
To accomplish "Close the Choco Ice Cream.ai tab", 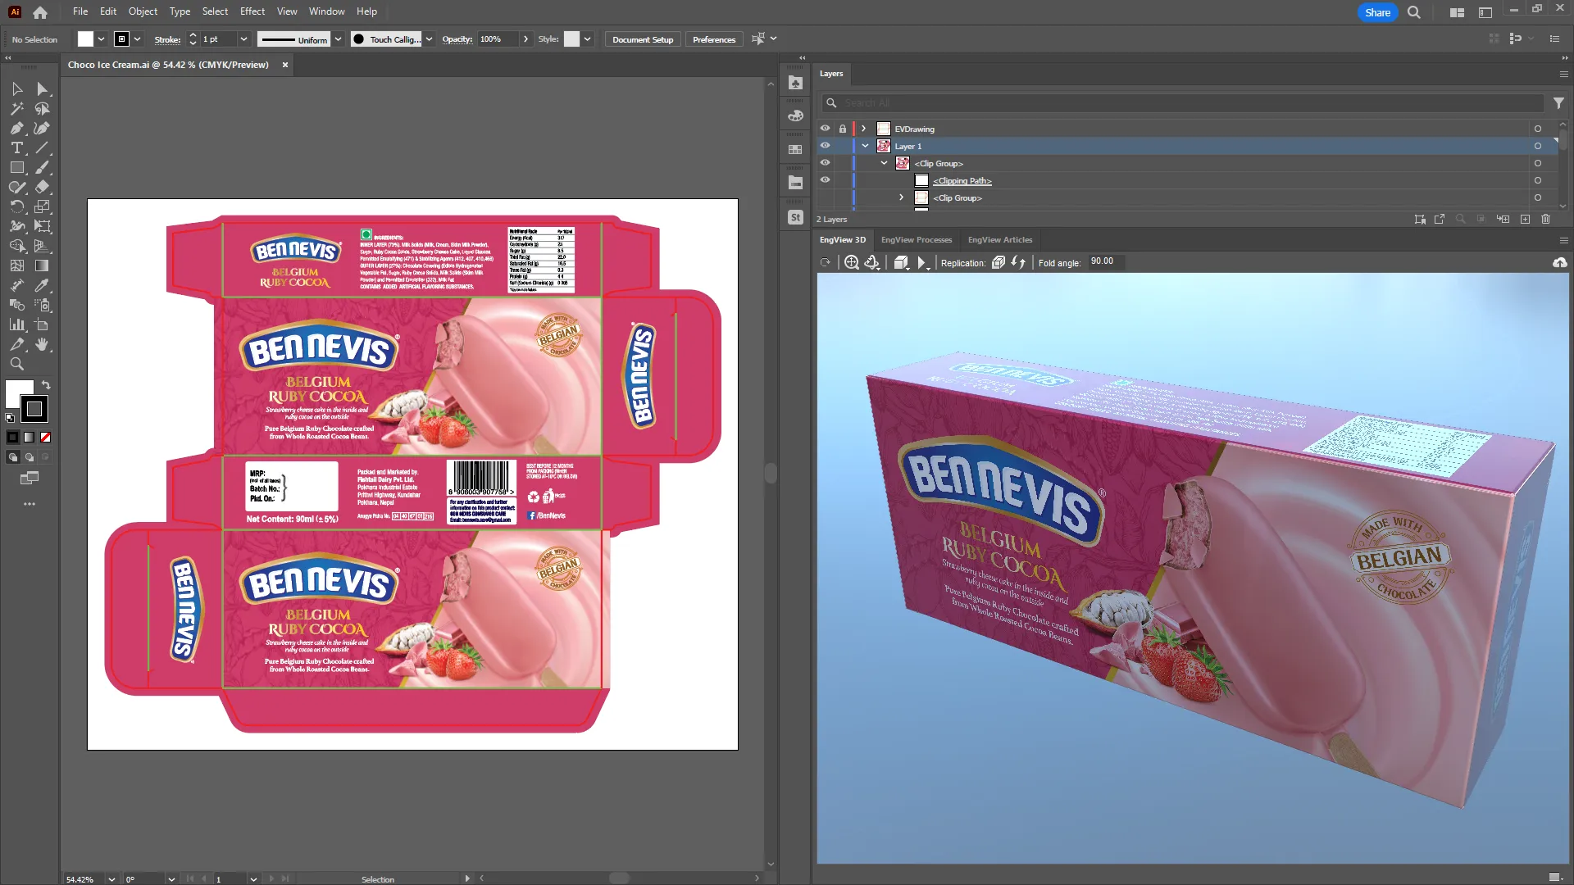I will (285, 65).
